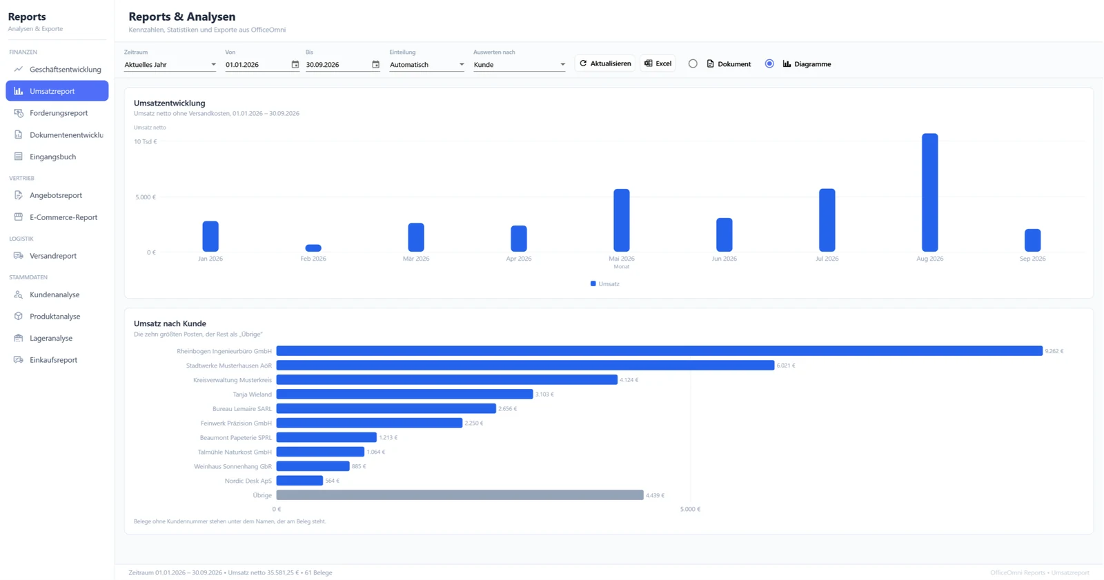Open Forderungsreport in sidebar
The width and height of the screenshot is (1104, 580).
[57, 113]
